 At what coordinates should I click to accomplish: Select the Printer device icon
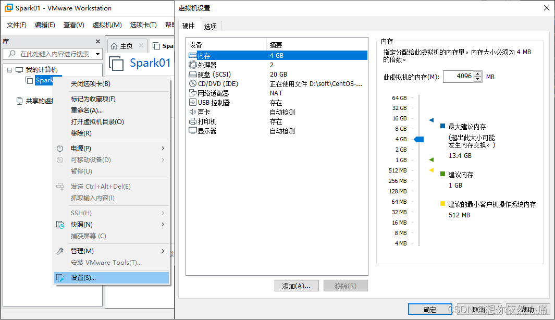click(x=192, y=121)
